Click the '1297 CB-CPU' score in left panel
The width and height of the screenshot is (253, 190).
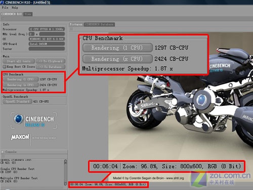click(x=48, y=79)
